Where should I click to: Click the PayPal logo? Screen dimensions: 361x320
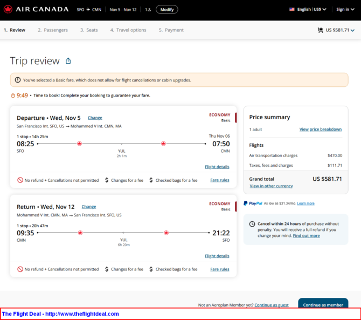pyautogui.click(x=253, y=203)
